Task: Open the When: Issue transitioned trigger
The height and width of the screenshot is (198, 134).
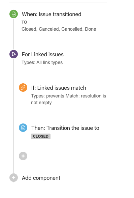Action: click(52, 14)
